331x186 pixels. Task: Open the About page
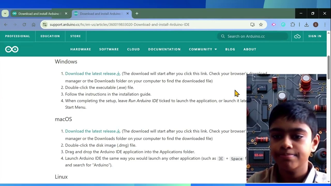click(250, 49)
